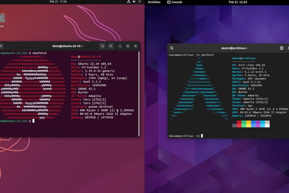Click the 'Terminal: kgx' line
This screenshot has width=289, height=193.
[242, 106]
